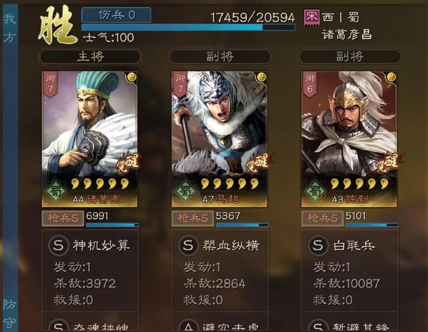Click the 枪兵S troop label under 诸葛亮
This screenshot has height=332, width=428.
click(63, 218)
